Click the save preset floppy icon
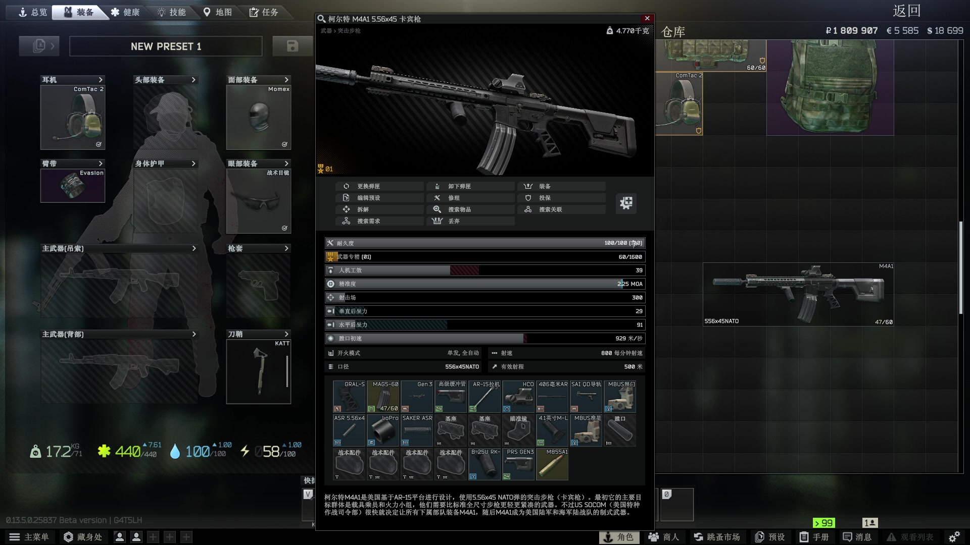Viewport: 970px width, 545px height. [292, 46]
